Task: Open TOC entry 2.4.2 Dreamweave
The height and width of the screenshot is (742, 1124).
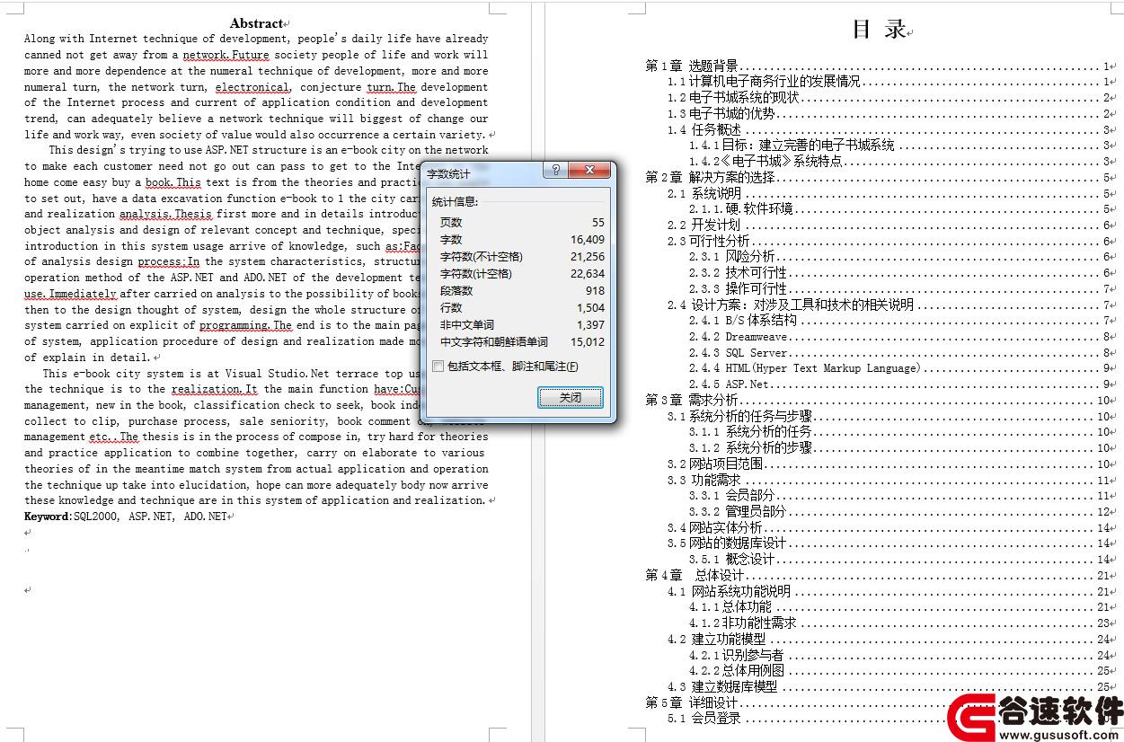Action: 901,337
